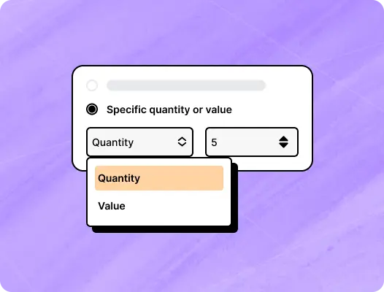Image resolution: width=384 pixels, height=292 pixels.
Task: Select the "Specific quantity or value" radio button
Action: point(92,109)
